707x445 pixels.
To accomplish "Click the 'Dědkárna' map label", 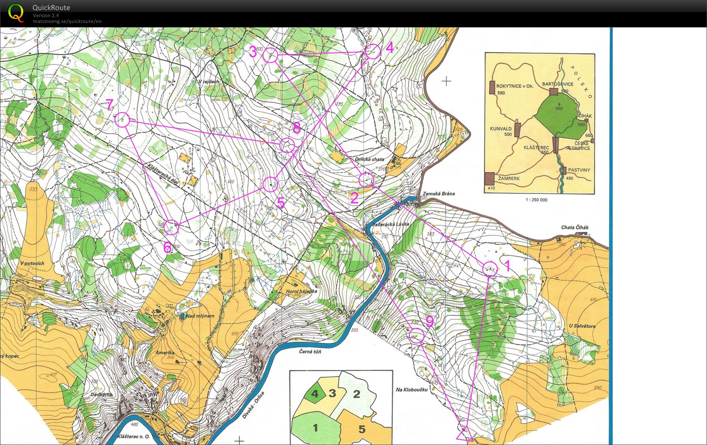I will click(x=102, y=394).
